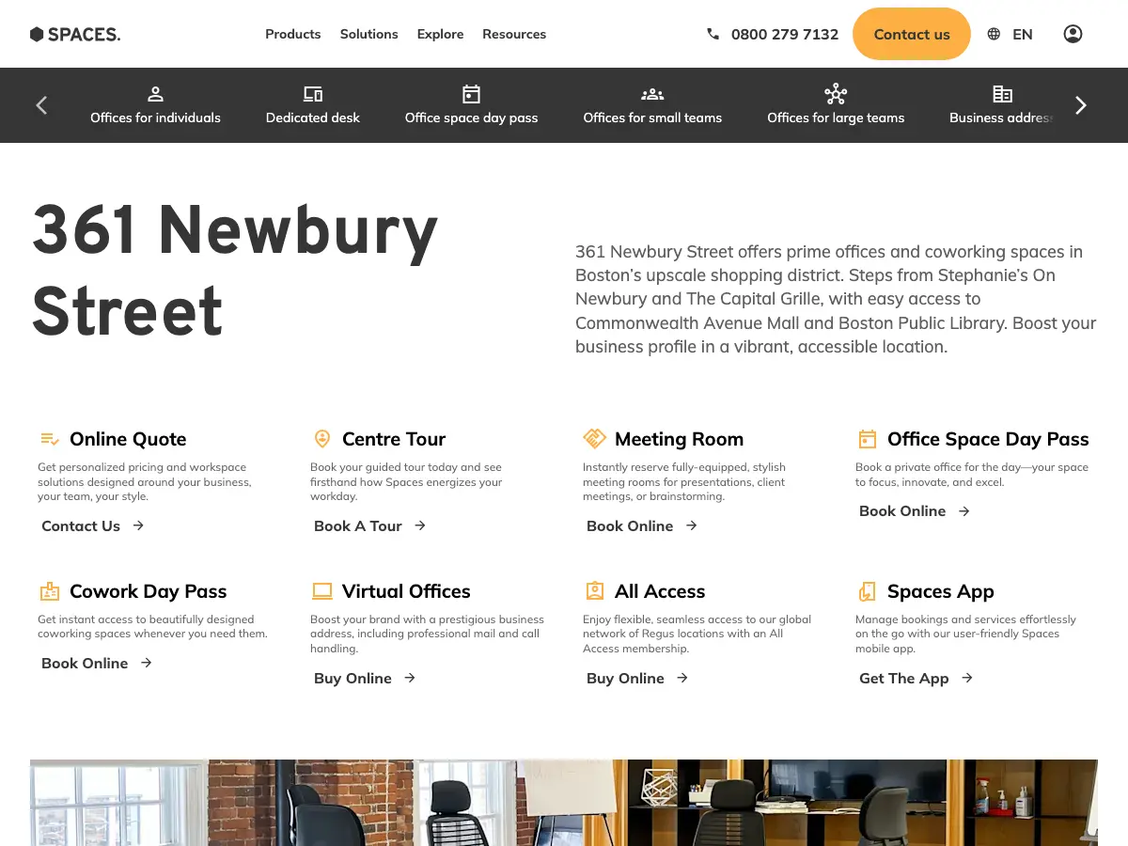Click the Spaces App heading text
The image size is (1128, 846).
pyautogui.click(x=941, y=591)
